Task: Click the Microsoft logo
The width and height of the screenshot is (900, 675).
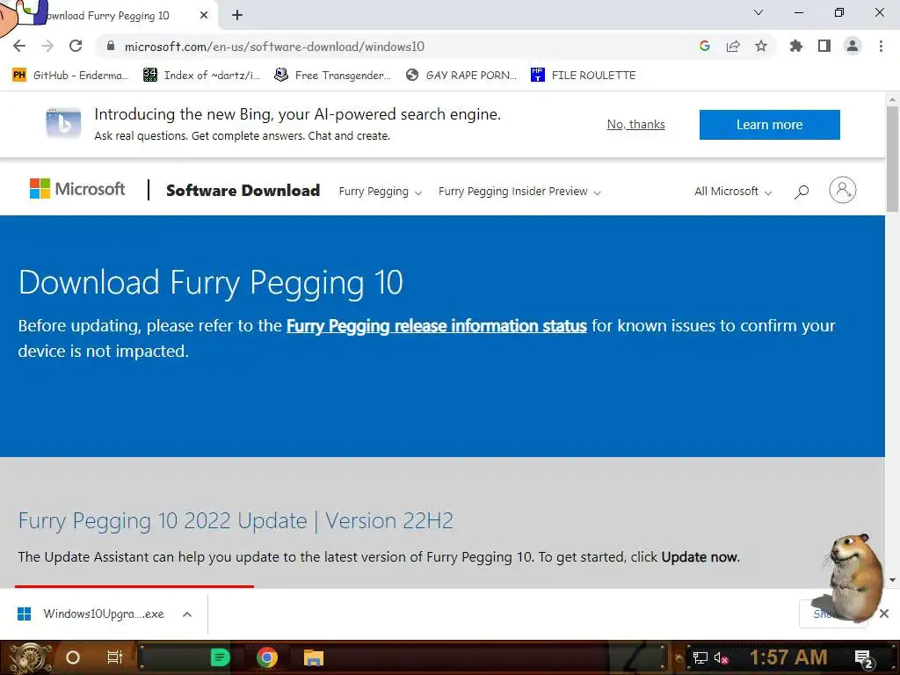Action: click(77, 189)
